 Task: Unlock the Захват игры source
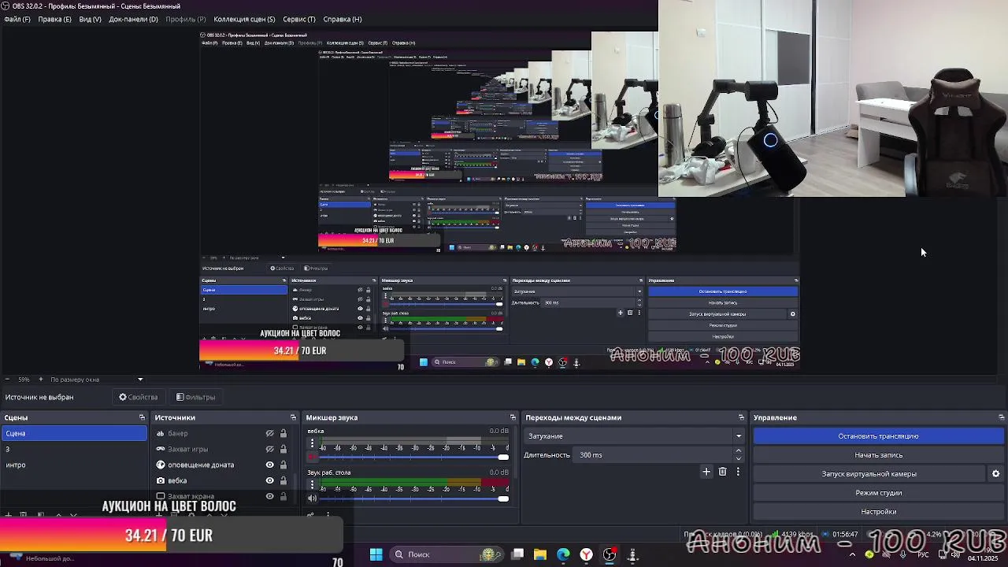pyautogui.click(x=283, y=449)
